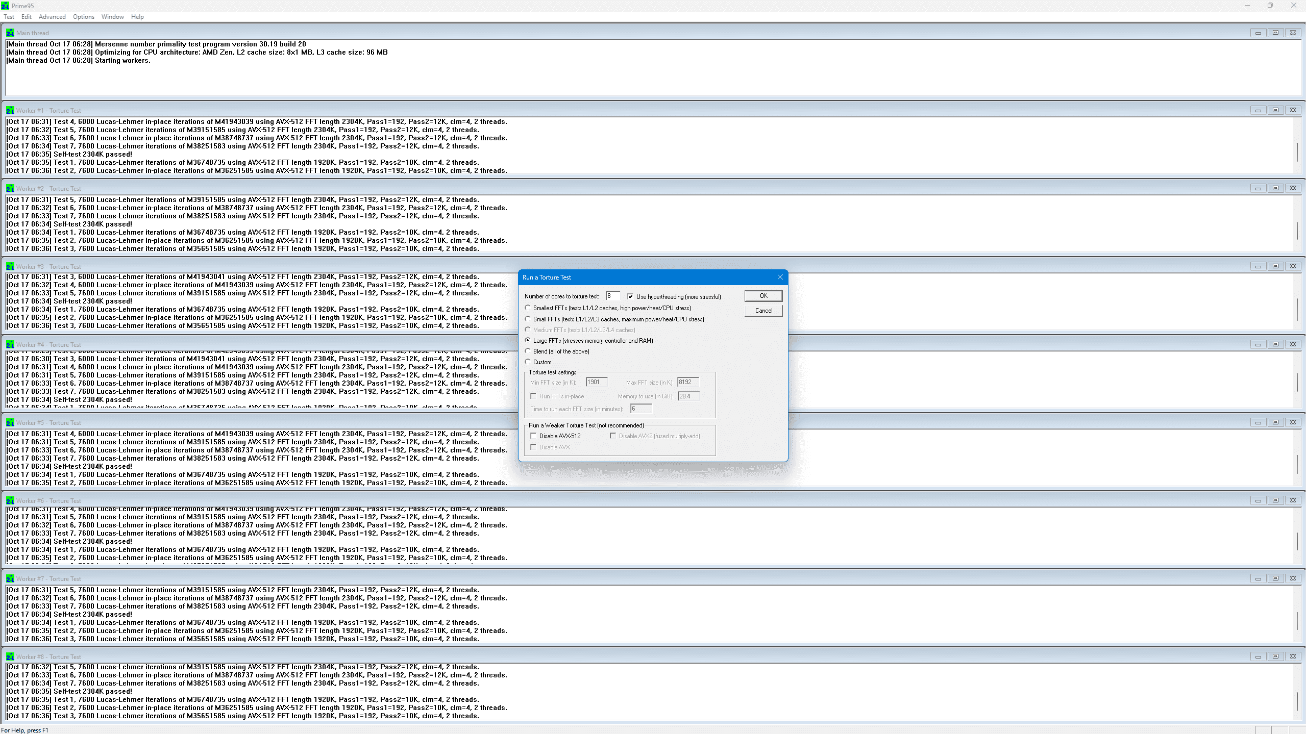Close the Worker #7 child window

click(x=1293, y=578)
